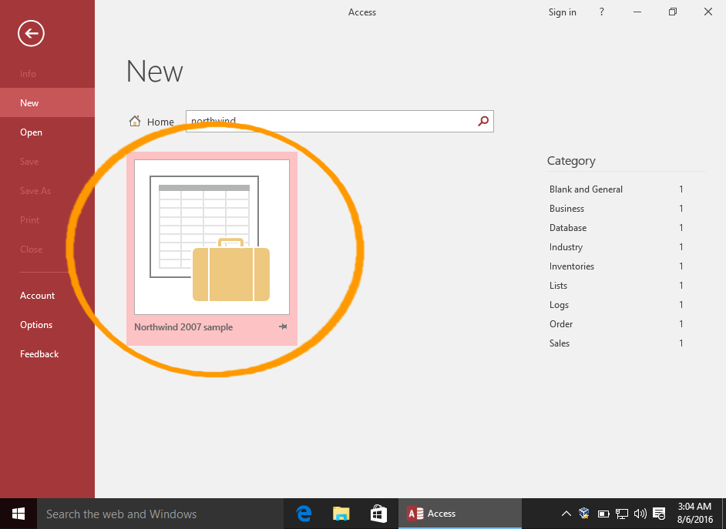726x529 pixels.
Task: Click the battery status tray icon
Action: point(603,514)
